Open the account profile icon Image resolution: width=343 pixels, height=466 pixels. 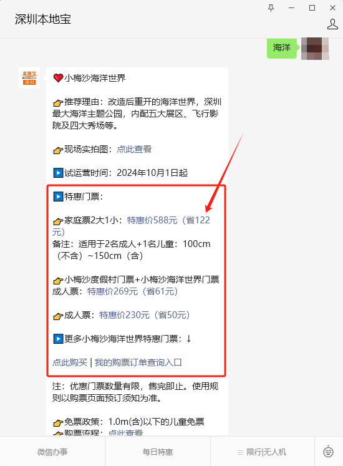click(332, 24)
